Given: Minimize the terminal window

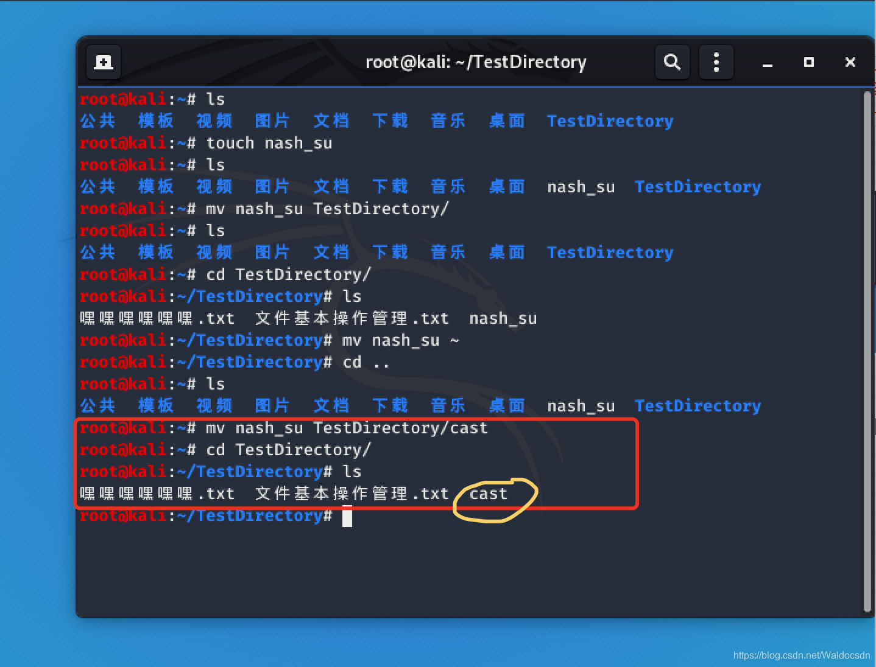Looking at the screenshot, I should tap(768, 63).
